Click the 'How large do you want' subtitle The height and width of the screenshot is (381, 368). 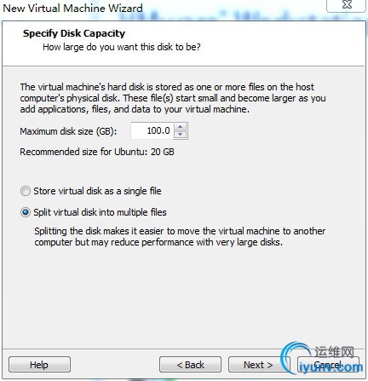[x=122, y=47]
